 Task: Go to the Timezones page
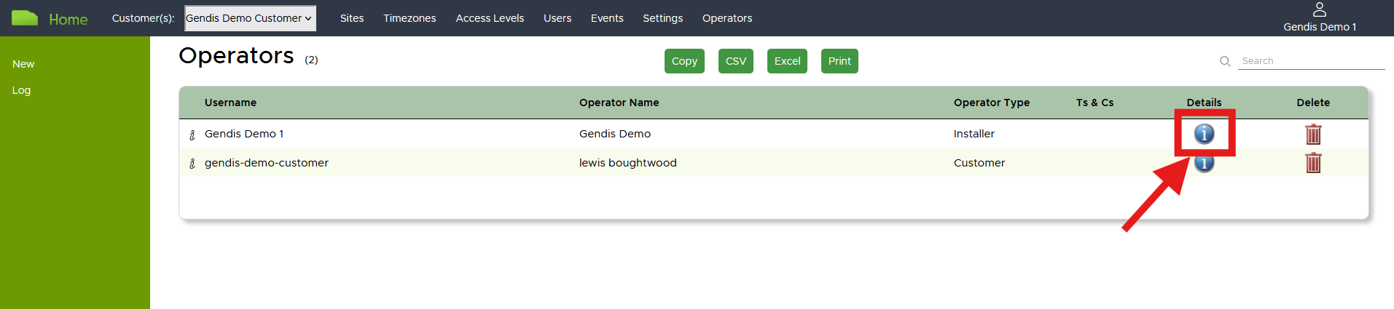coord(410,18)
